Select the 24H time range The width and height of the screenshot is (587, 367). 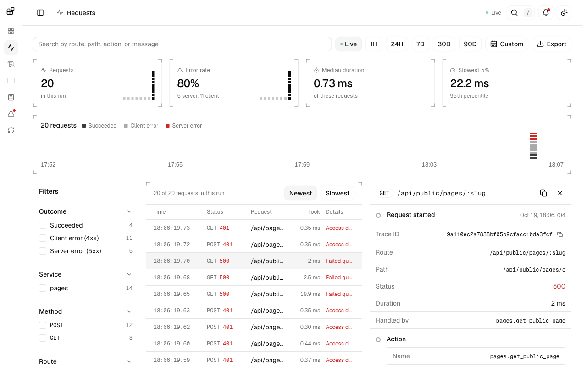click(x=397, y=44)
